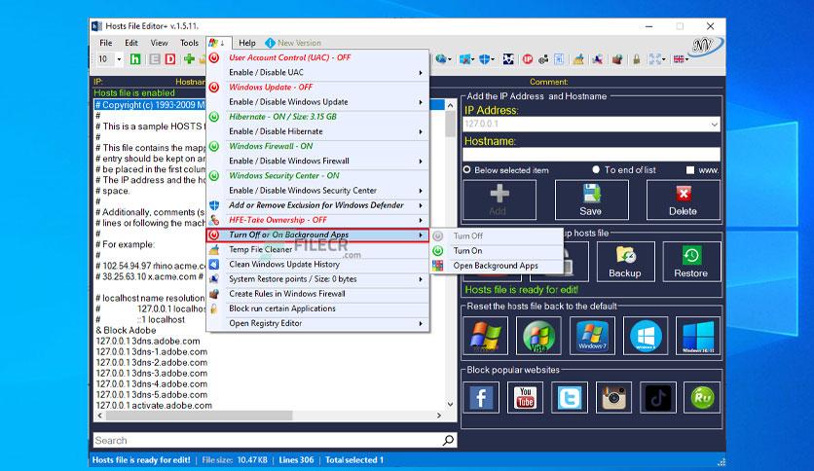Open the Help menu

[x=247, y=43]
